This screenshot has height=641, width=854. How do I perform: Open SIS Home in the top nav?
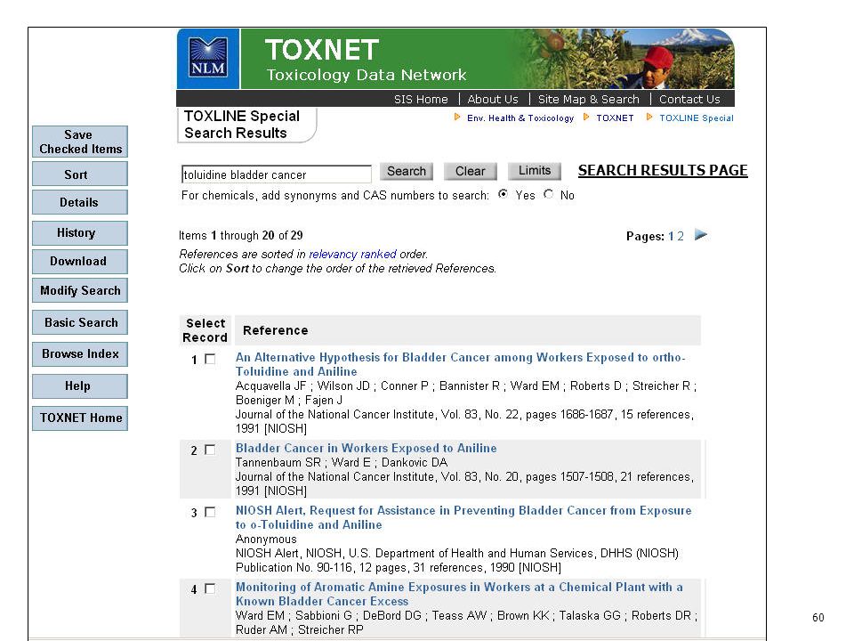(421, 99)
